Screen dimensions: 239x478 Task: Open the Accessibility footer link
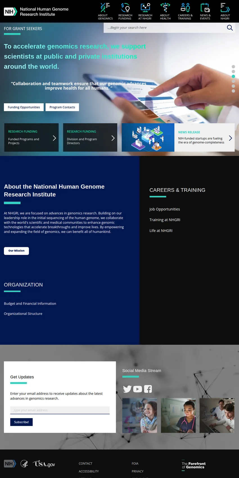coord(89,472)
